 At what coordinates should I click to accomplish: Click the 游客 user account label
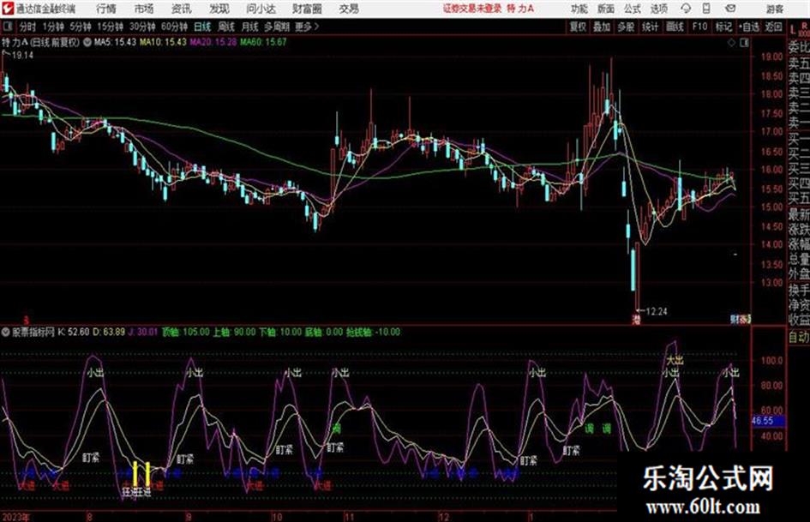pyautogui.click(x=774, y=9)
